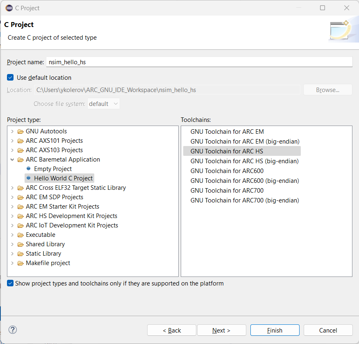Click the Empty Project bullet icon
This screenshot has height=344, width=359.
coord(28,169)
